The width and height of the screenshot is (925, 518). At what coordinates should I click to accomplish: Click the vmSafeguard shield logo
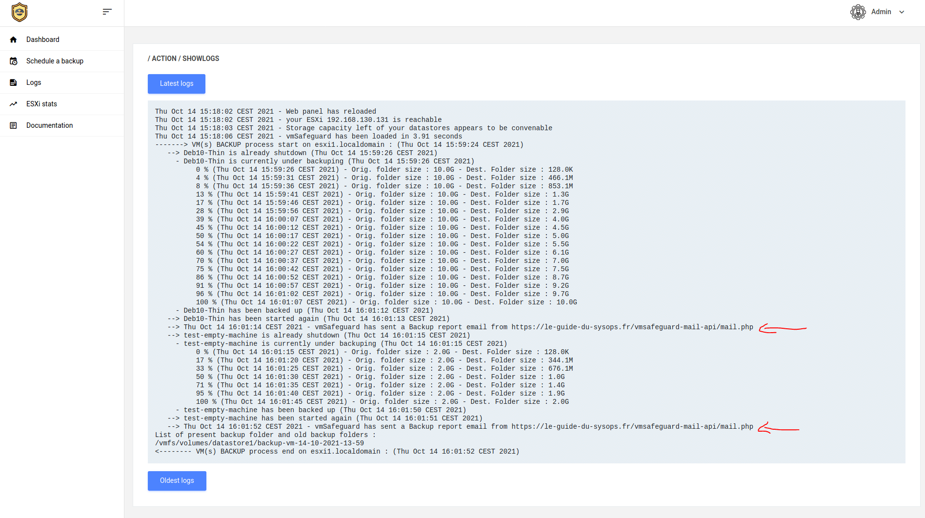(20, 12)
